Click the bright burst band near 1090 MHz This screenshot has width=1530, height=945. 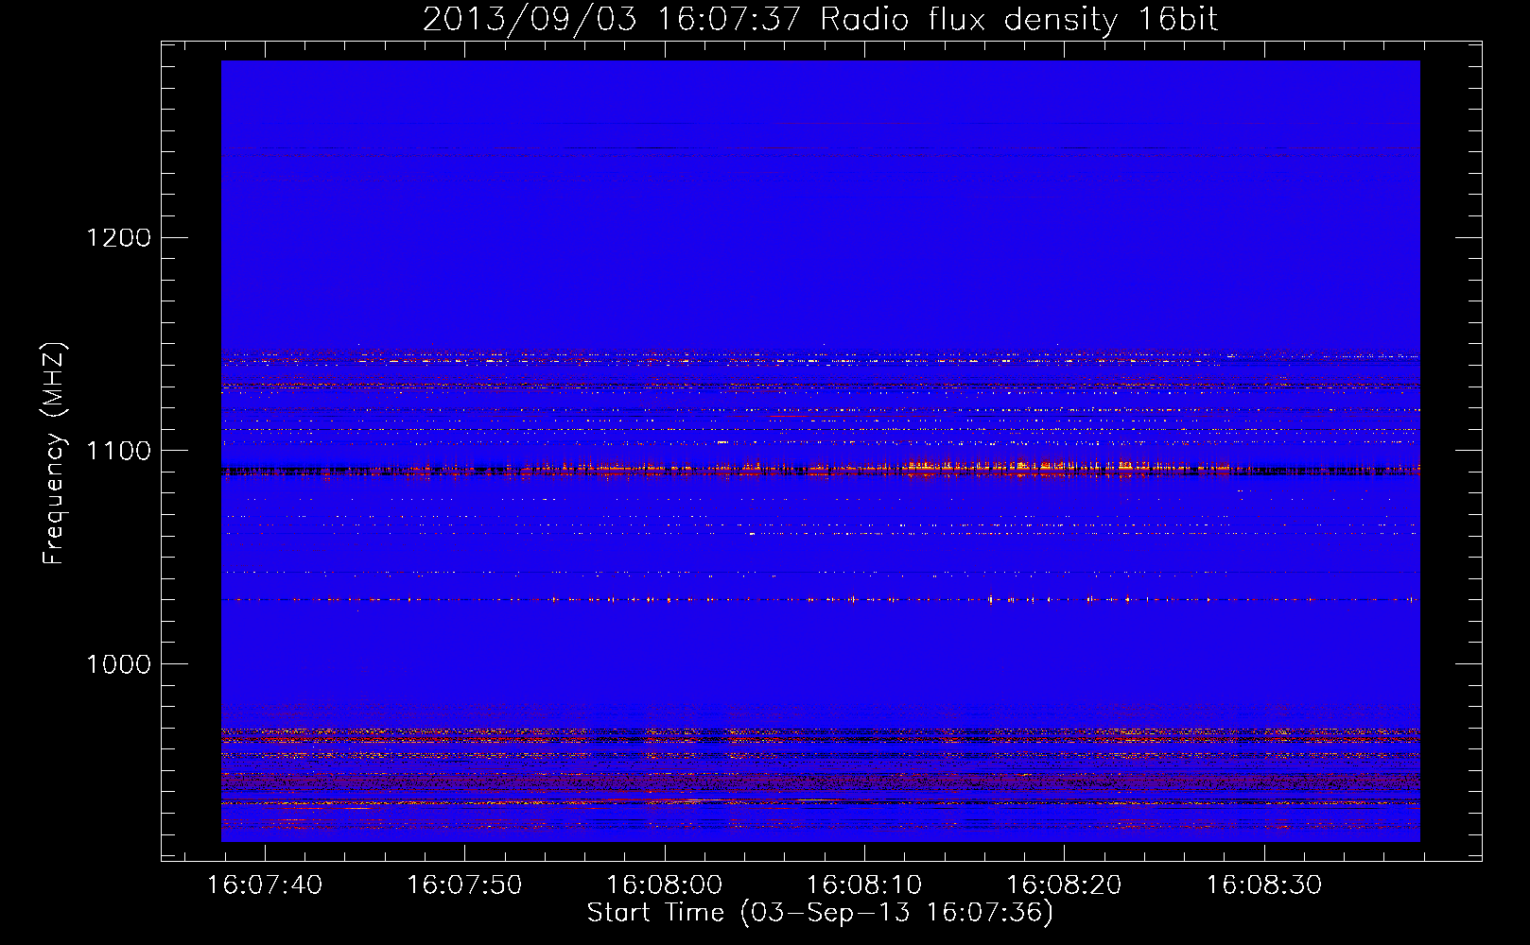(x=821, y=468)
